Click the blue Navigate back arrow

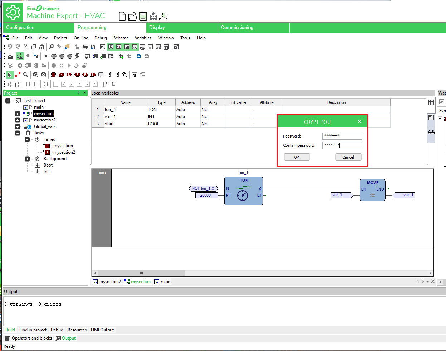139,56
